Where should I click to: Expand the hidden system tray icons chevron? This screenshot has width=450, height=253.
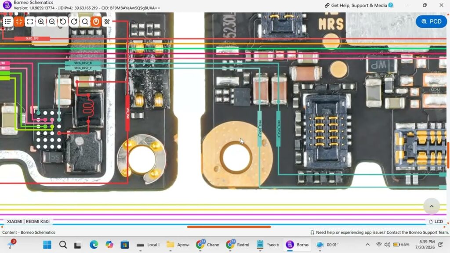(368, 245)
